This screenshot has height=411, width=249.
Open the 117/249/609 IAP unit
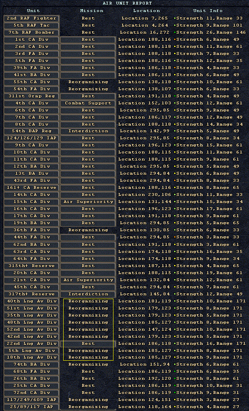[32, 400]
